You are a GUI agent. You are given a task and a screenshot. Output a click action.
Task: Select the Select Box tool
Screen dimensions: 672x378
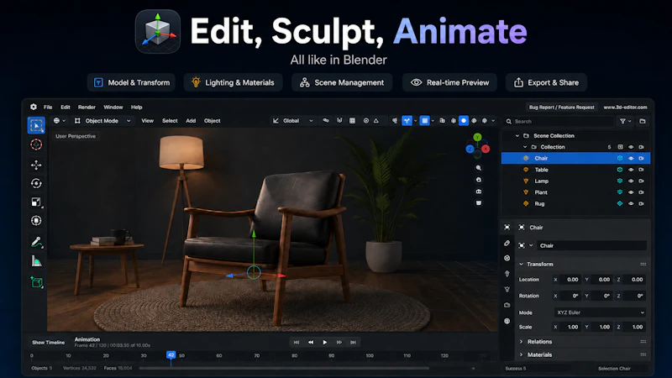coord(36,125)
